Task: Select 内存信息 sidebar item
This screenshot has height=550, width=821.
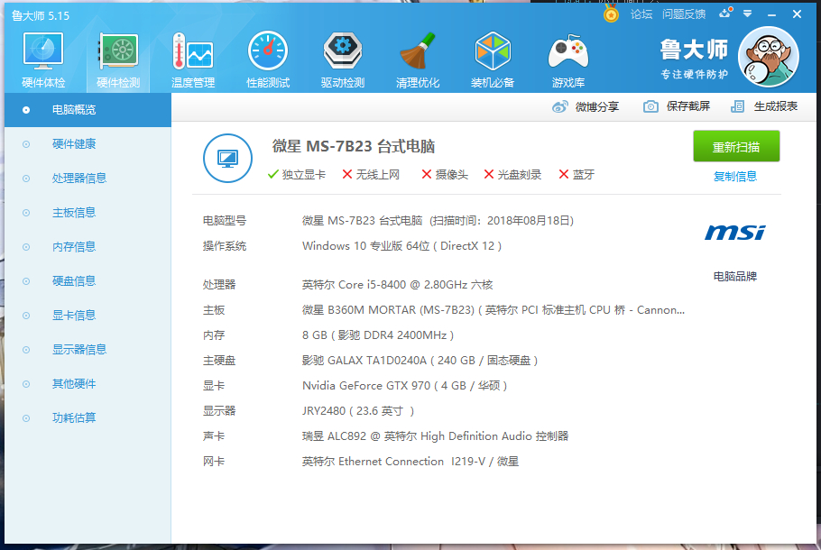Action: tap(88, 247)
